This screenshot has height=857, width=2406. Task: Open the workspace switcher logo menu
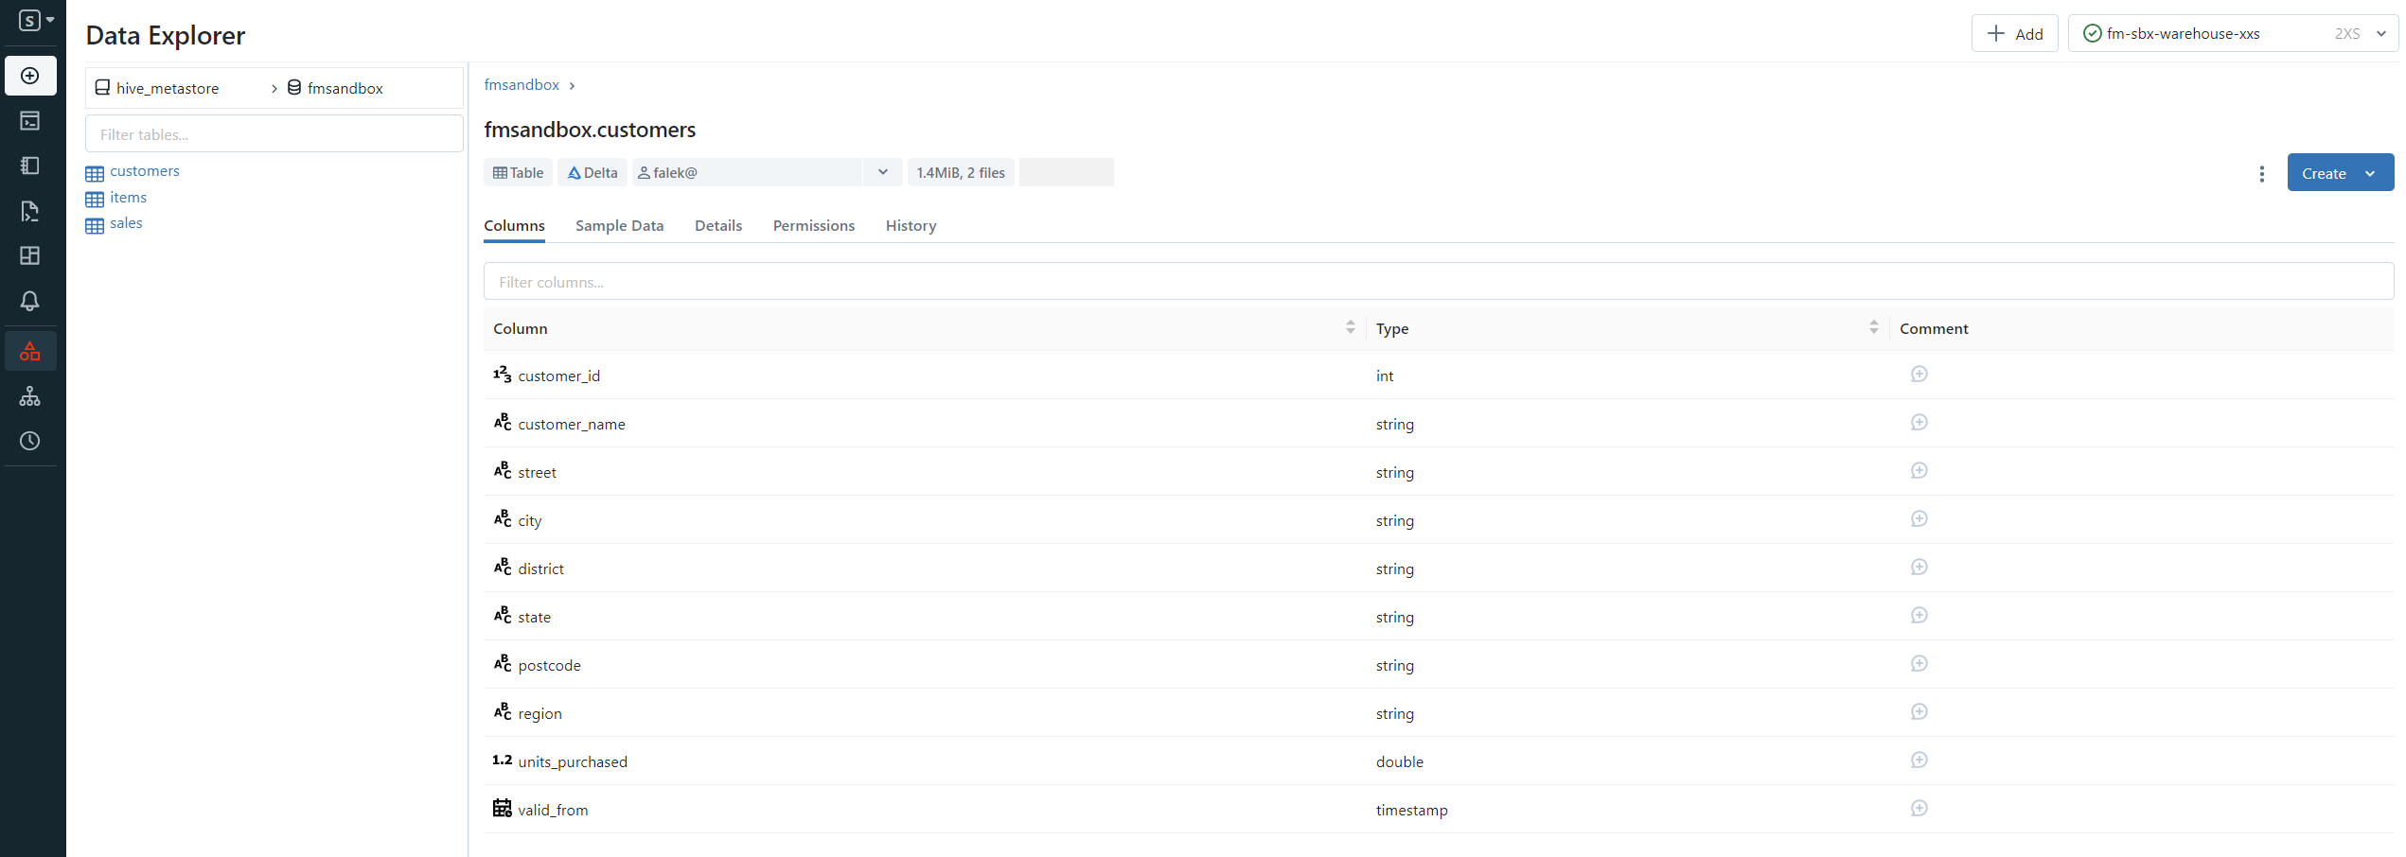(x=36, y=20)
